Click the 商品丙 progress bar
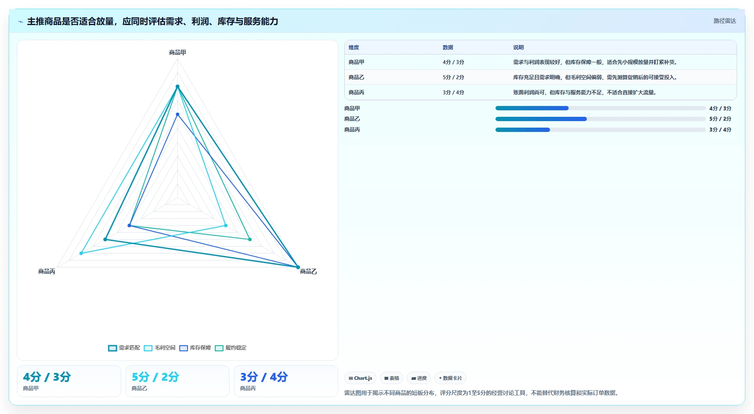The width and height of the screenshot is (754, 414). (x=600, y=130)
